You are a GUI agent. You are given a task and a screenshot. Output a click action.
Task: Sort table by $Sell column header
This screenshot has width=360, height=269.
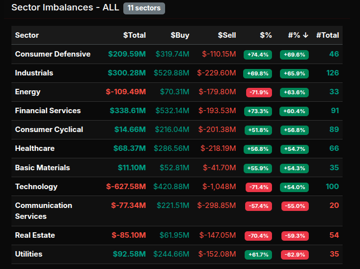(227, 35)
